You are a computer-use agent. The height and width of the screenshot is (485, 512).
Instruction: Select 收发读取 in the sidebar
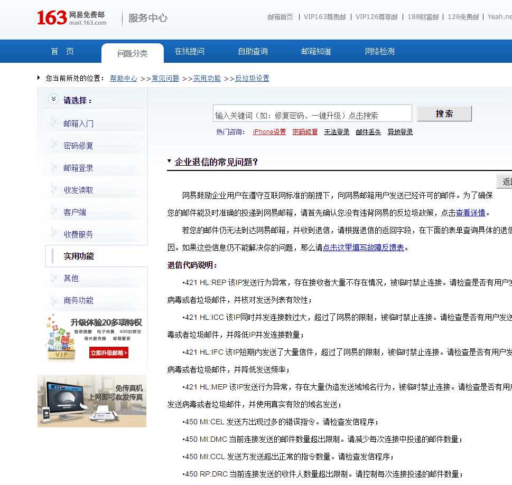(78, 190)
